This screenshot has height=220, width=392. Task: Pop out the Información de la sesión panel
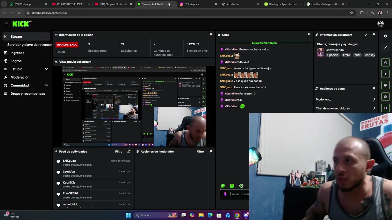[210, 35]
